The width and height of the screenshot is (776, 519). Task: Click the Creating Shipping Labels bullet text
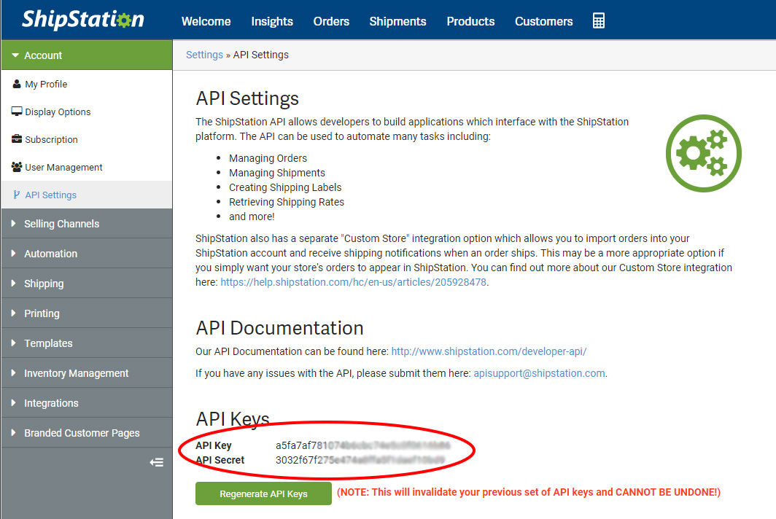coord(285,187)
